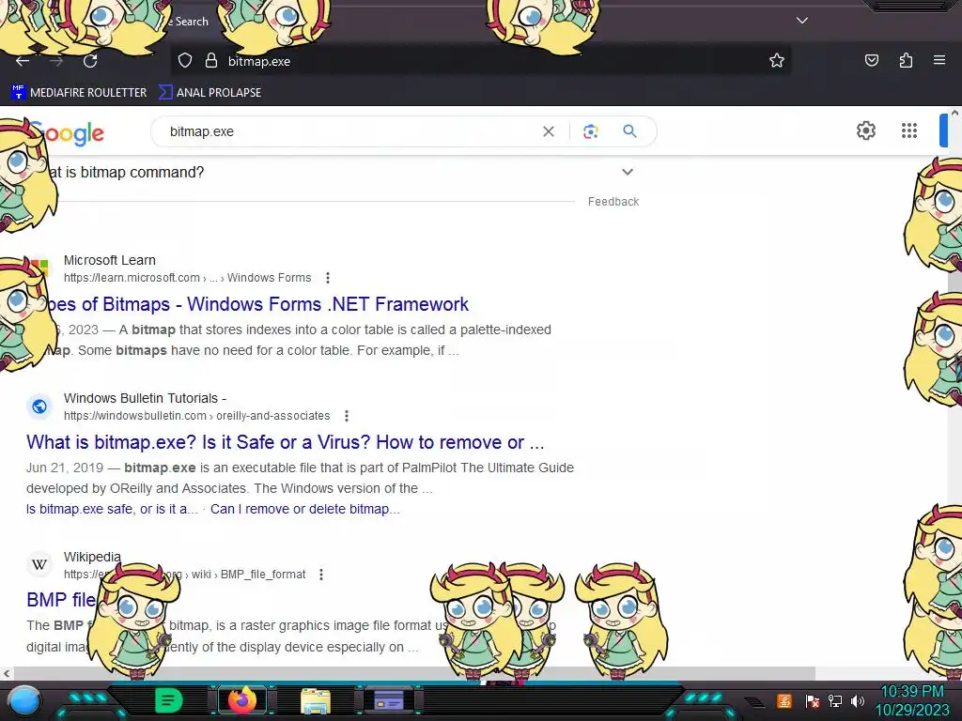Screen dimensions: 962x721
Task: Open the Action Center flag tray icon
Action: tap(812, 700)
